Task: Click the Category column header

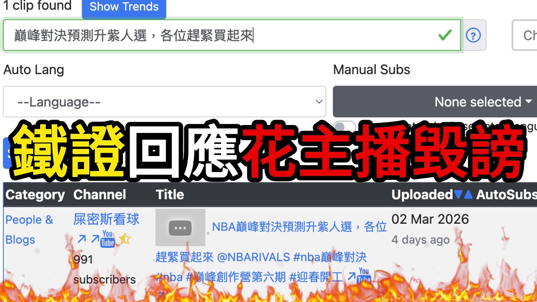Action: tap(35, 195)
